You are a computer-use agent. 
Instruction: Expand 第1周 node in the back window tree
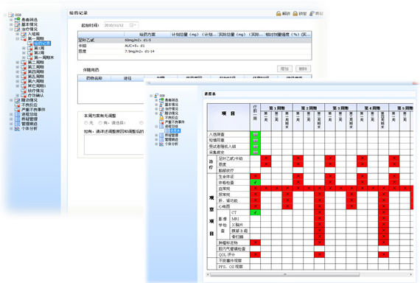click(x=24, y=48)
